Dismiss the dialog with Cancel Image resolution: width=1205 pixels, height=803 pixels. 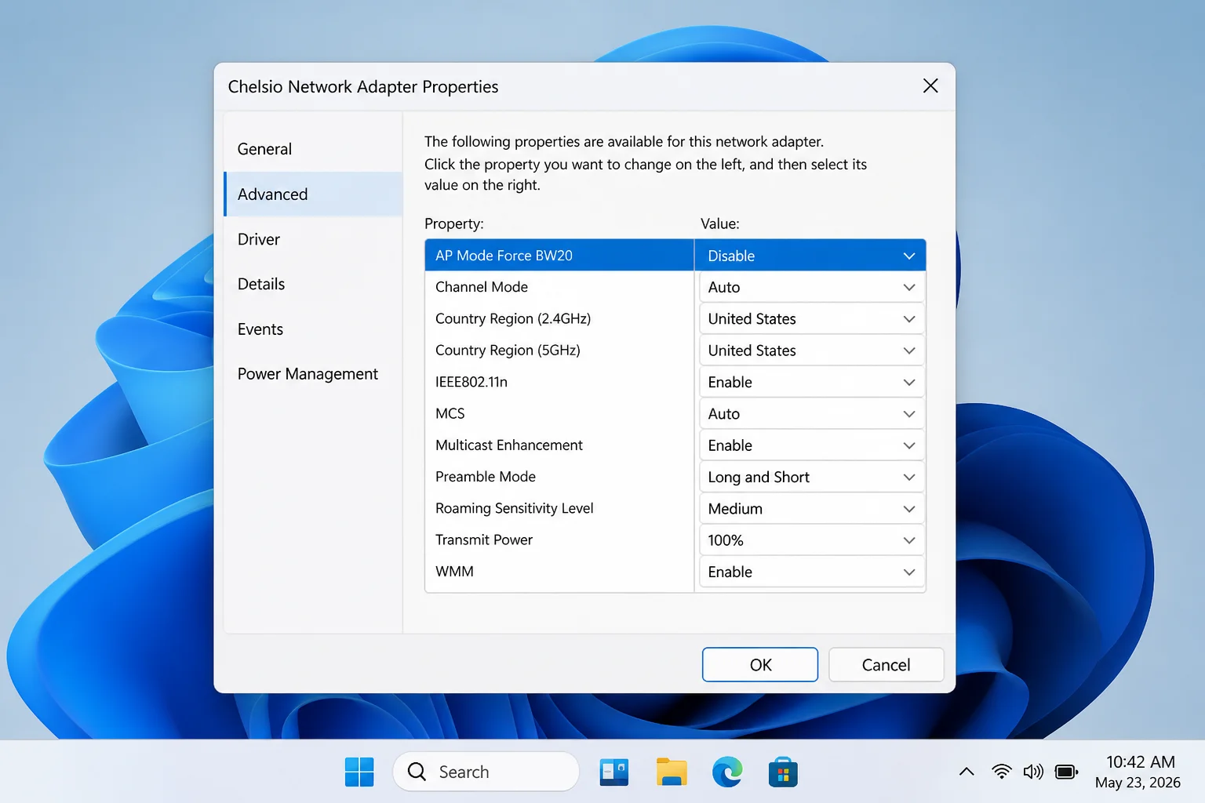coord(886,665)
